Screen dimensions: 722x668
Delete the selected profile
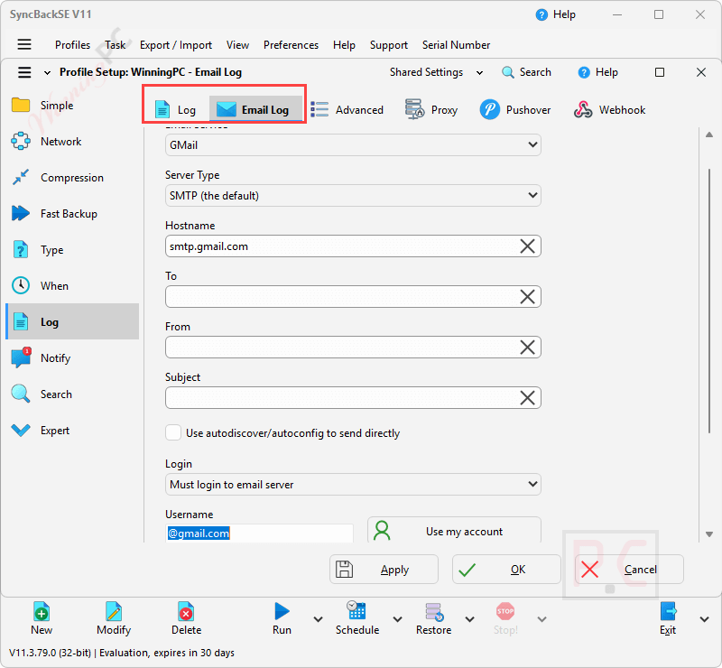coord(186,618)
